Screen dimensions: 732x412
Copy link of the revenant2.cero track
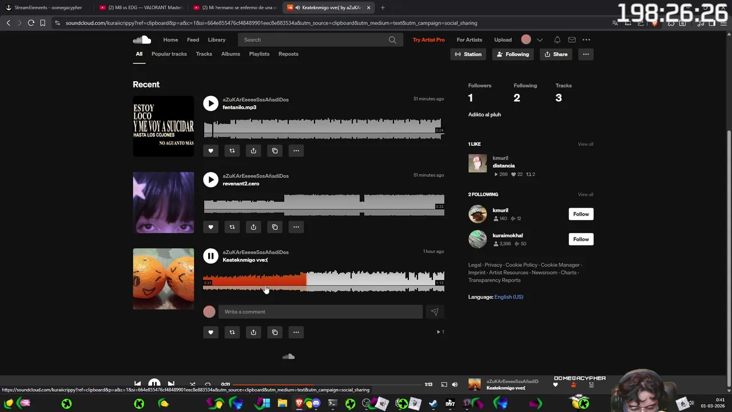(x=275, y=227)
